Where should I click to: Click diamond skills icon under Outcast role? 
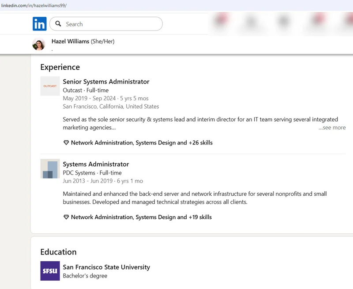66,143
